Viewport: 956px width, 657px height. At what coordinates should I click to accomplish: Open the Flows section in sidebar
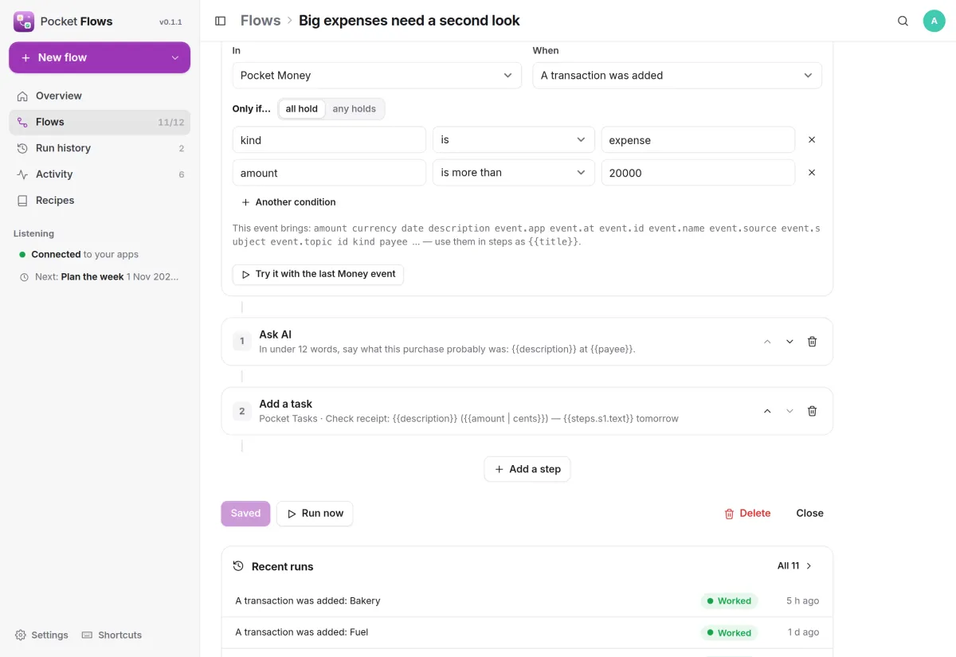(x=100, y=122)
